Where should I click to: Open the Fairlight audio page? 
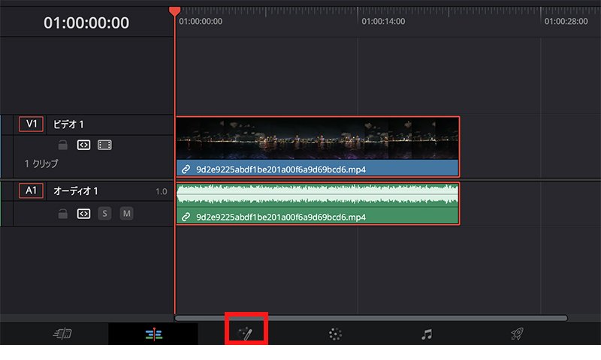coord(427,334)
